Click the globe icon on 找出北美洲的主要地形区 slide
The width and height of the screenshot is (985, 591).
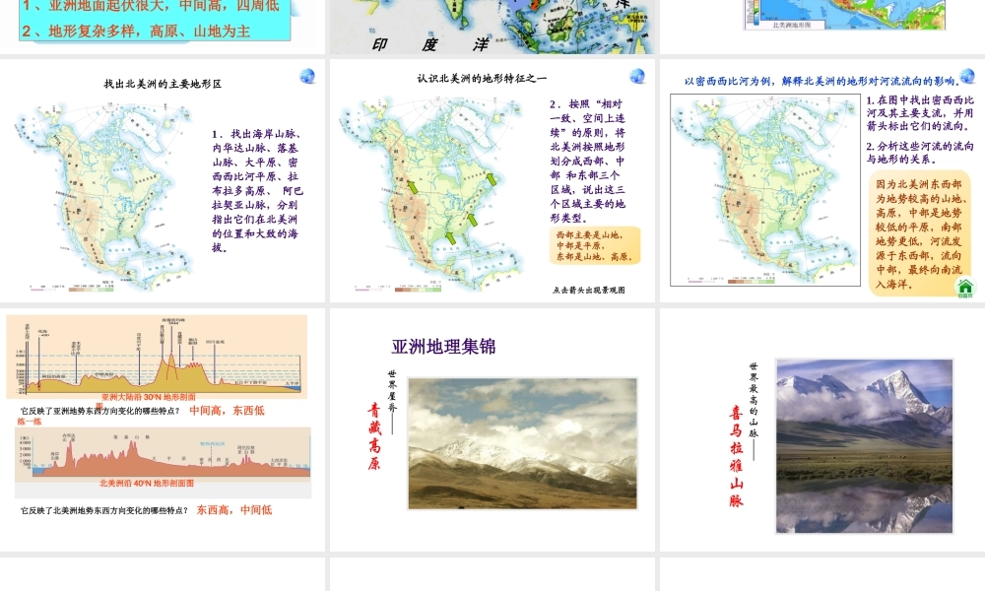[x=307, y=77]
